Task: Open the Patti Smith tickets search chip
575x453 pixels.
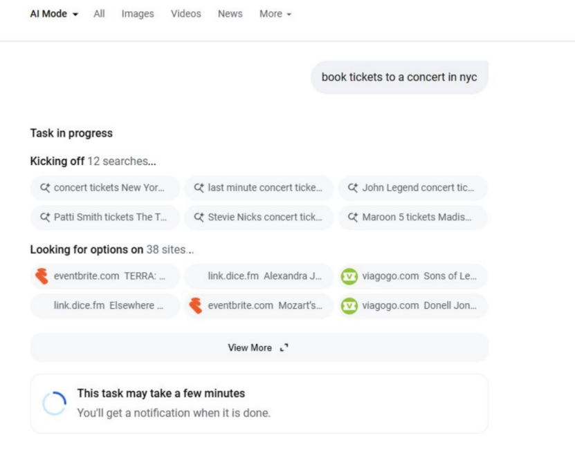Action: click(x=105, y=218)
